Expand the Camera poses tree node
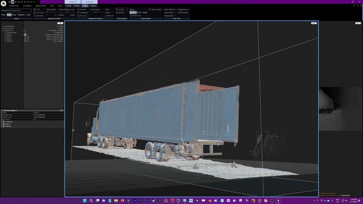This screenshot has height=204, width=363. 5,33
